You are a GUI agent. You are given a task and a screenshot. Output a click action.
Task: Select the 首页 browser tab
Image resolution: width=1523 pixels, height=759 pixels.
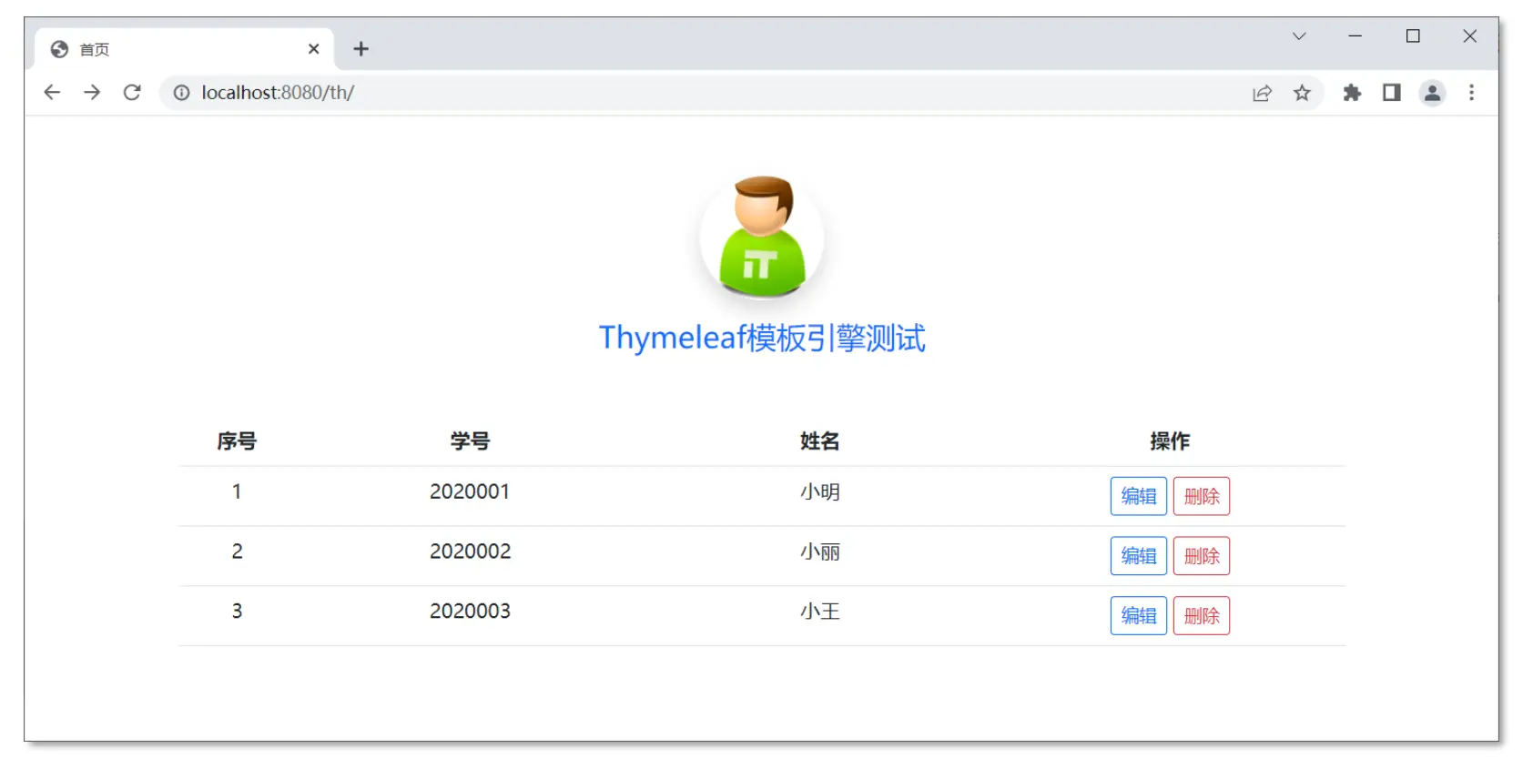pos(185,49)
